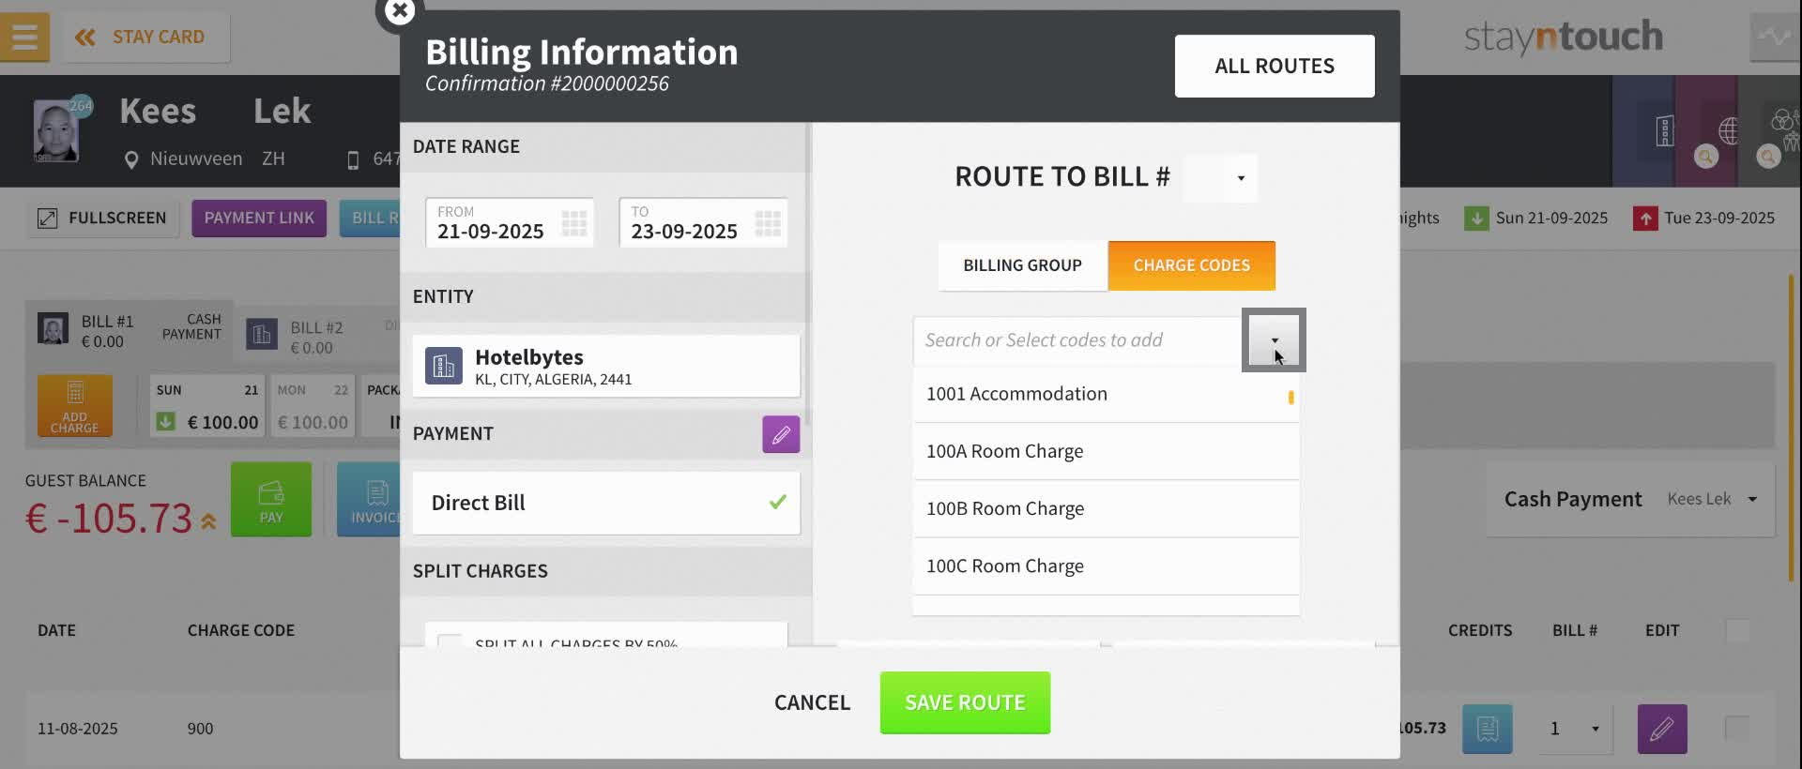Select MON 22 day rate
The image size is (1802, 769).
[x=313, y=406]
